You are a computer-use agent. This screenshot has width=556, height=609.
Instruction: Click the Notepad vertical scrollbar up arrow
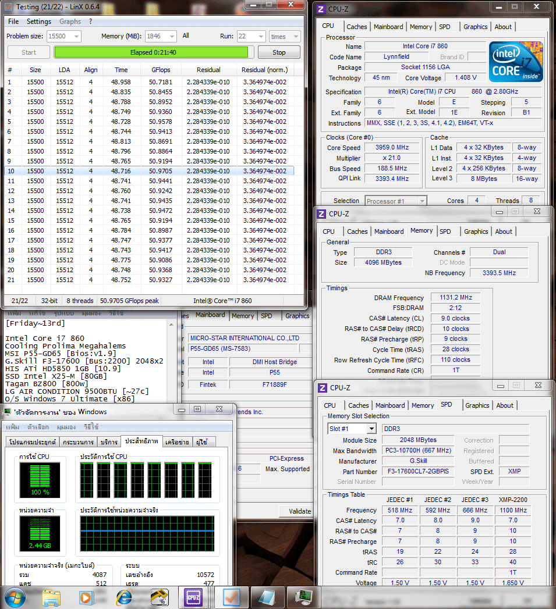[172, 325]
